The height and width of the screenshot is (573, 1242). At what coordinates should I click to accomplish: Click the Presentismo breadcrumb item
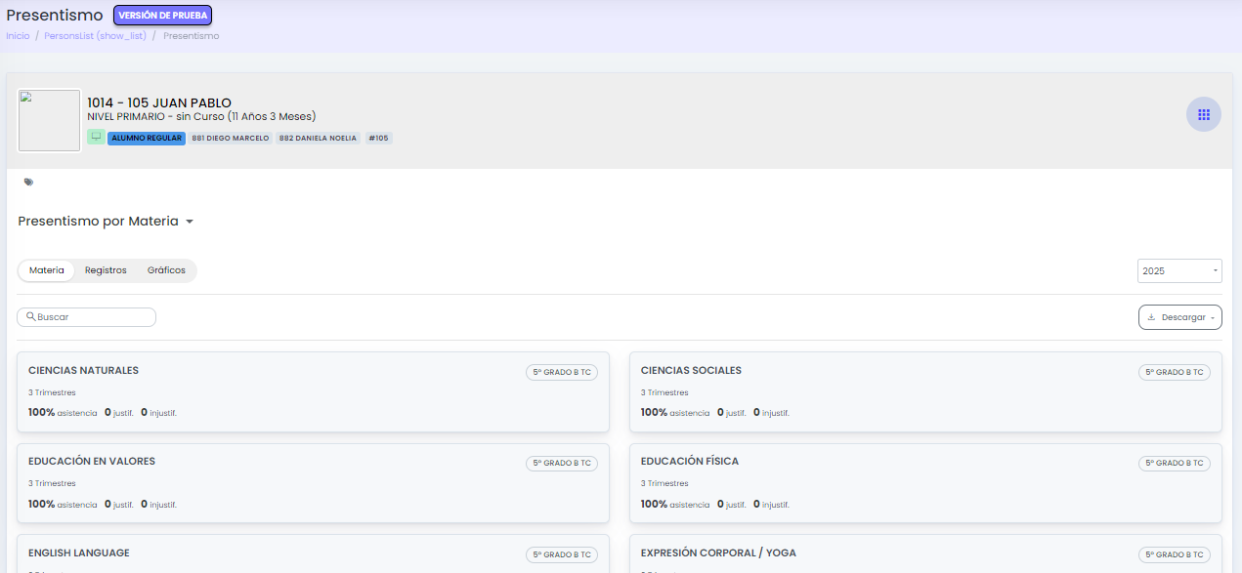(x=191, y=36)
